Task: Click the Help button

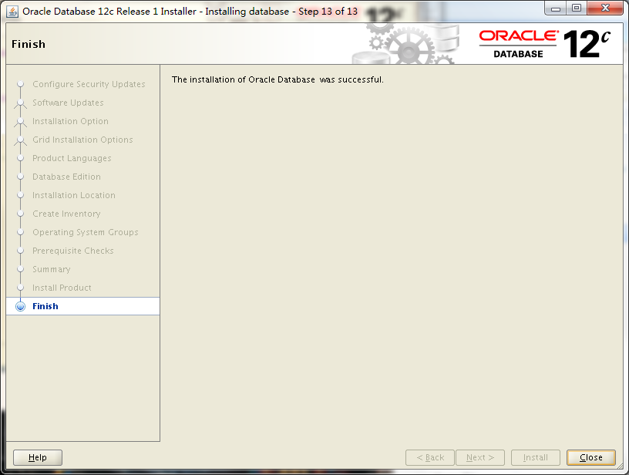Action: click(37, 457)
